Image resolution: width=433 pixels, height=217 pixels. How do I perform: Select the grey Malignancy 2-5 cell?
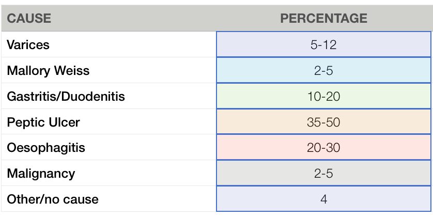(x=323, y=173)
